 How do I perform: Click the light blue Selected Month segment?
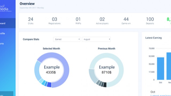(x=37, y=71)
